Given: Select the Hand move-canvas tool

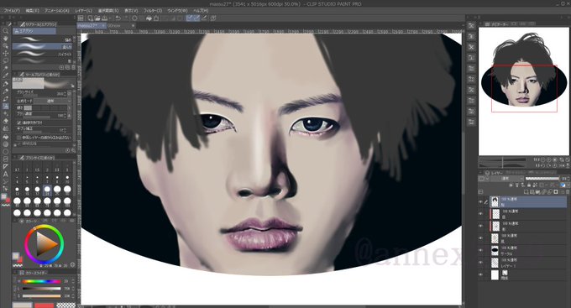Looking at the screenshot, I should (x=6, y=39).
